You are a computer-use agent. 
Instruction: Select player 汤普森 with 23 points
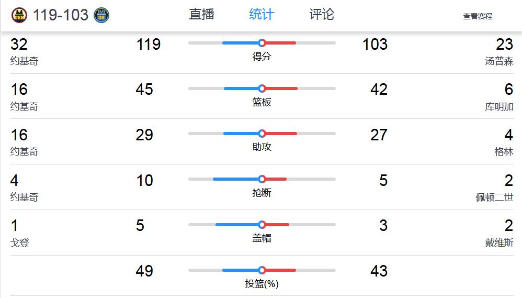(499, 61)
